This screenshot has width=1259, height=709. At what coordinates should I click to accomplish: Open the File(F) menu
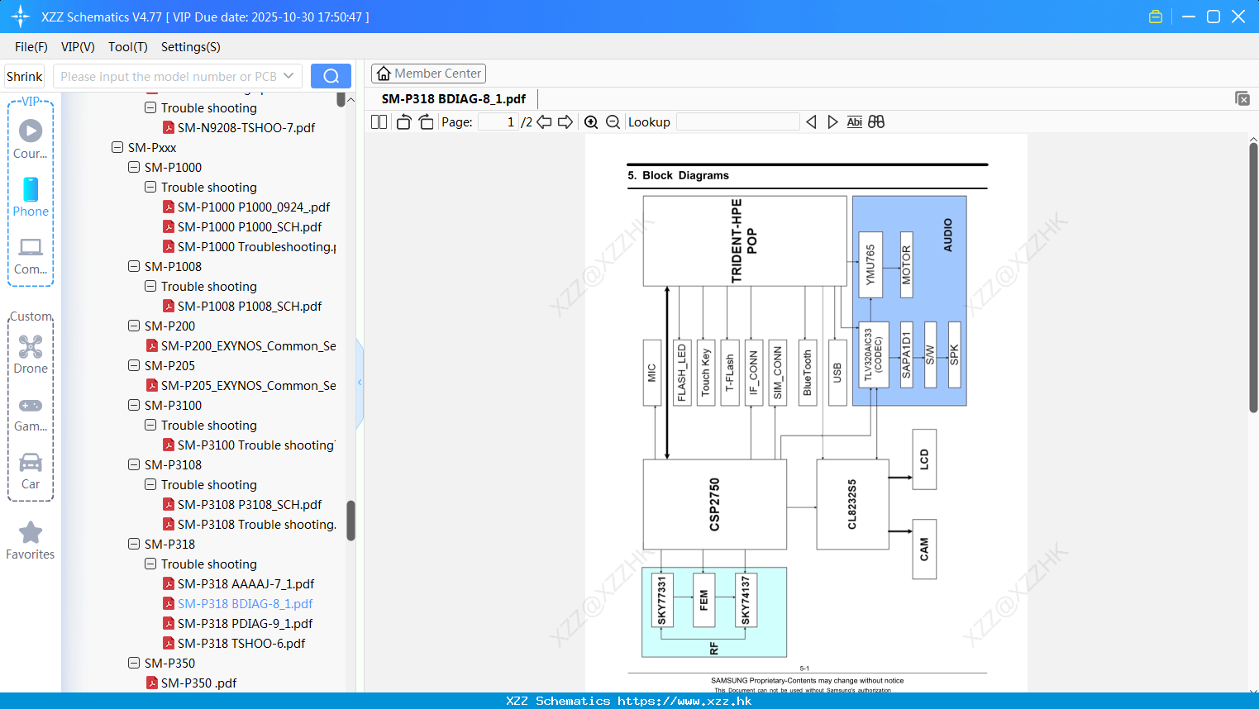pos(31,47)
